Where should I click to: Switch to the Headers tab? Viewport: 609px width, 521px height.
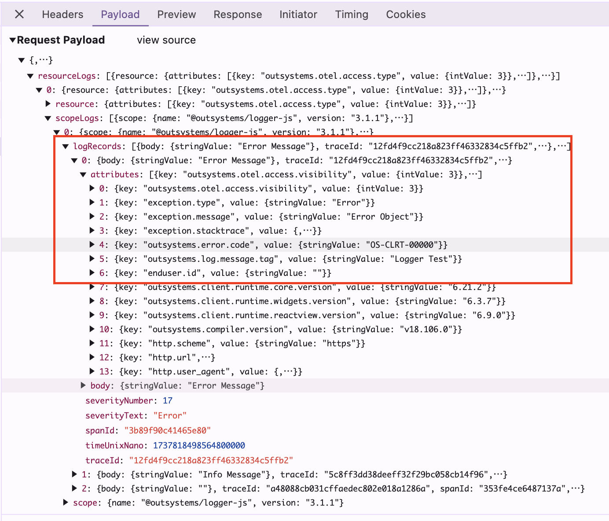click(x=62, y=14)
